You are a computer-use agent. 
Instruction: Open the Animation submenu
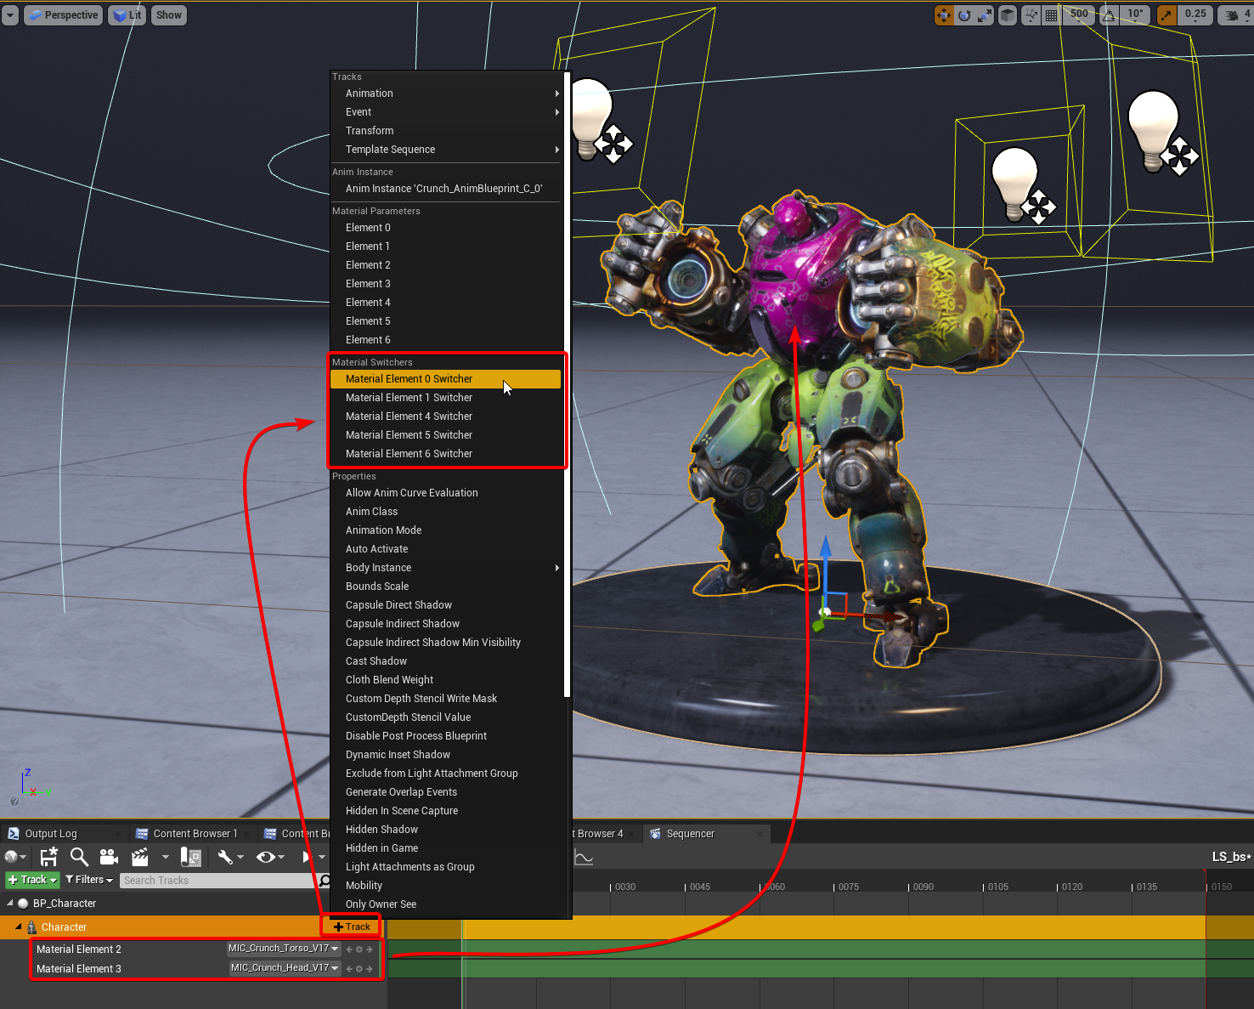coord(446,94)
